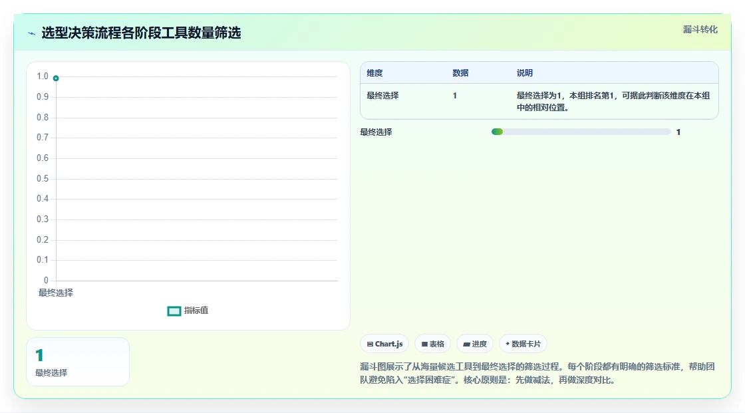Click the y-axis label 0
Viewport: 745px width, 413px height.
click(x=46, y=281)
